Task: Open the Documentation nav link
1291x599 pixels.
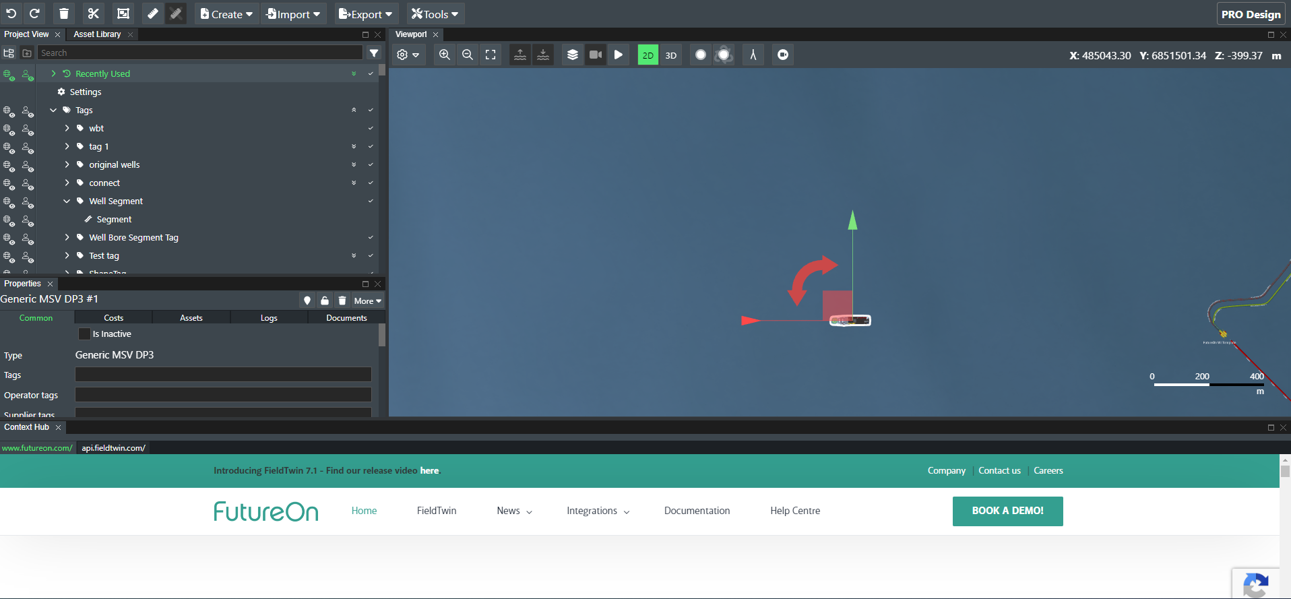Action: click(697, 511)
